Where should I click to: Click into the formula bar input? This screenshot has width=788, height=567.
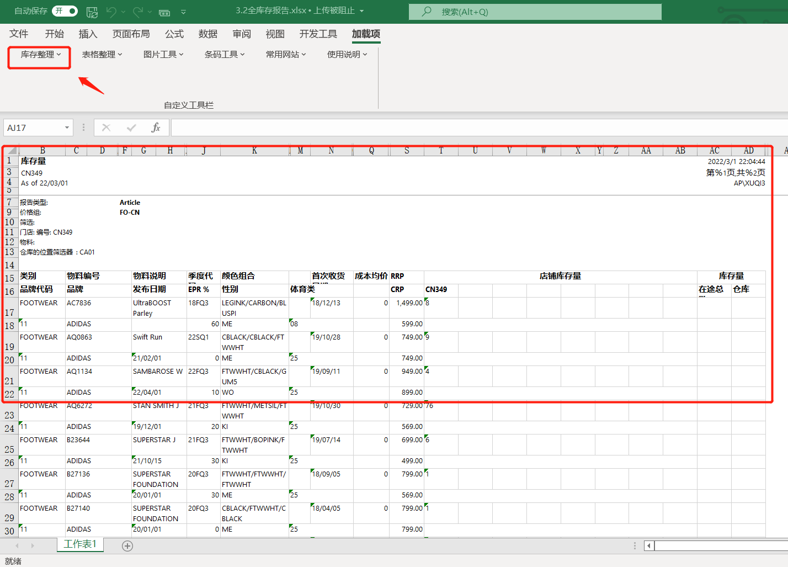[479, 128]
